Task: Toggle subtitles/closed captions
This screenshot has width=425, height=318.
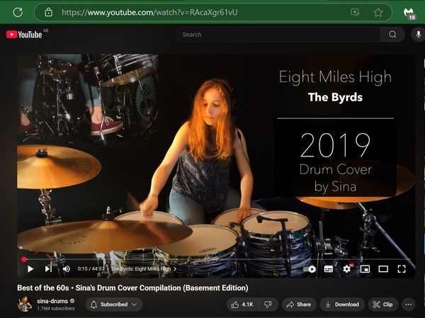Action: (x=329, y=269)
